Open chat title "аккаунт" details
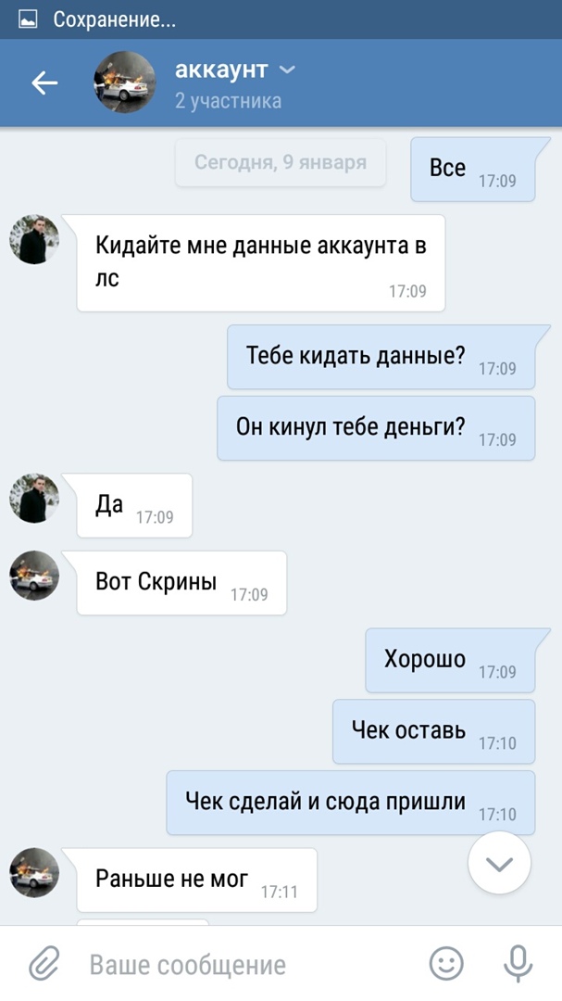This screenshot has width=562, height=1001. [x=220, y=70]
